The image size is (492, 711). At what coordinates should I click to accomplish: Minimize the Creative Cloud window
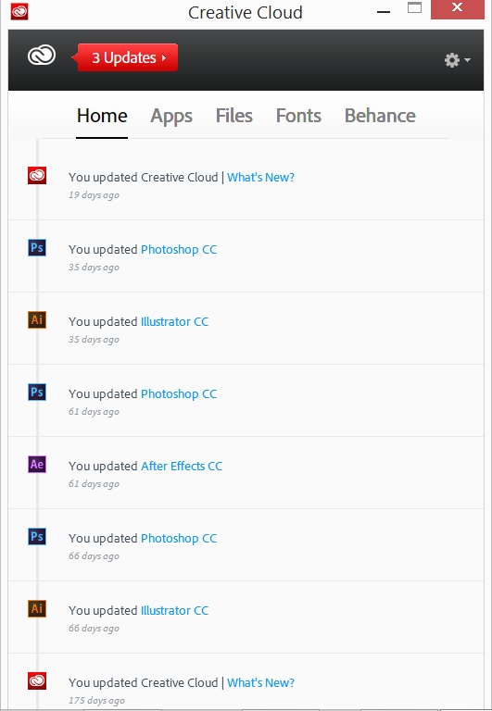pyautogui.click(x=384, y=12)
